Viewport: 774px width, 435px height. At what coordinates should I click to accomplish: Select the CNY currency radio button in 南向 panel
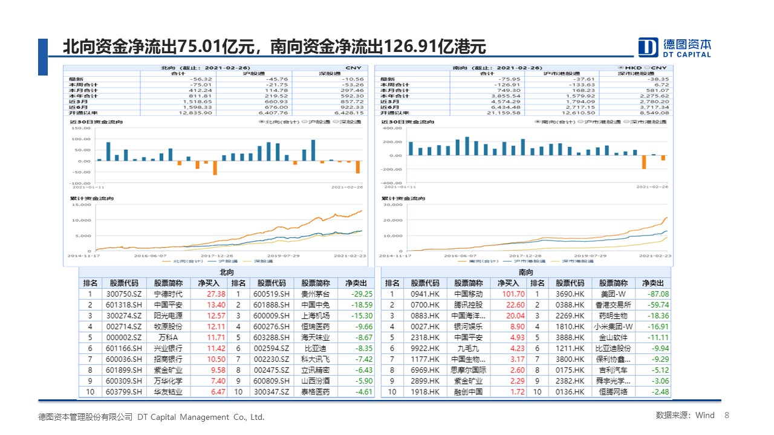tap(647, 68)
